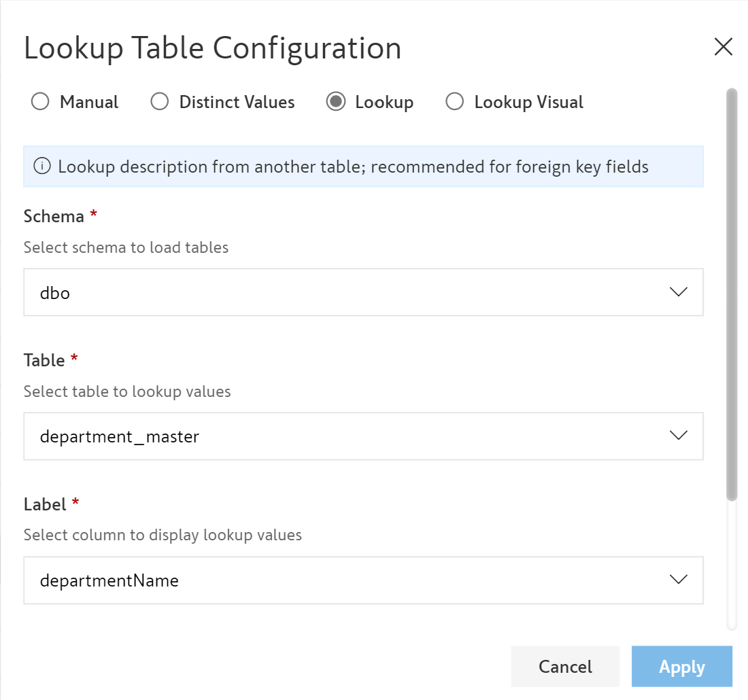The image size is (748, 700).
Task: Click the chevron arrow in the Label field
Action: (x=678, y=580)
